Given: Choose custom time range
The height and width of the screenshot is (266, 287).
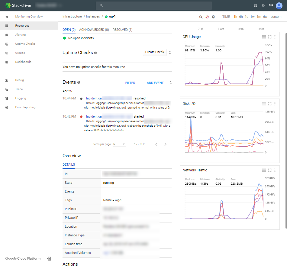Looking at the screenshot, I should click(x=276, y=17).
